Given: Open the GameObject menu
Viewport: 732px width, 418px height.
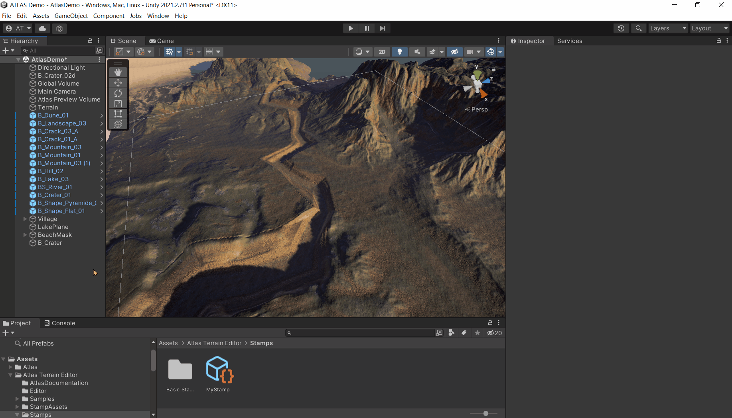Looking at the screenshot, I should (x=71, y=16).
